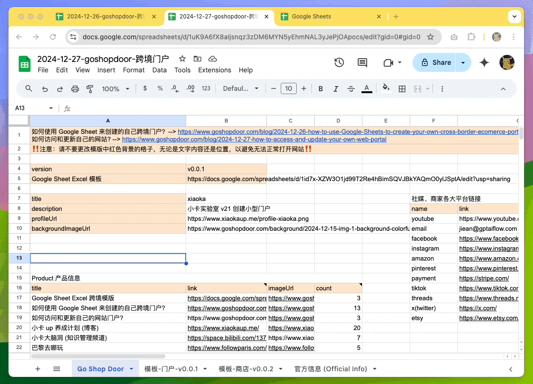Check the cloud document status icon
Image resolution: width=533 pixels, height=384 pixels.
(213, 59)
